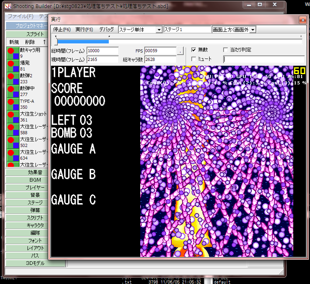Screen dimensions: 310x284
Task: Click the 敵キャラ用 sprite icon
Action: (13, 53)
